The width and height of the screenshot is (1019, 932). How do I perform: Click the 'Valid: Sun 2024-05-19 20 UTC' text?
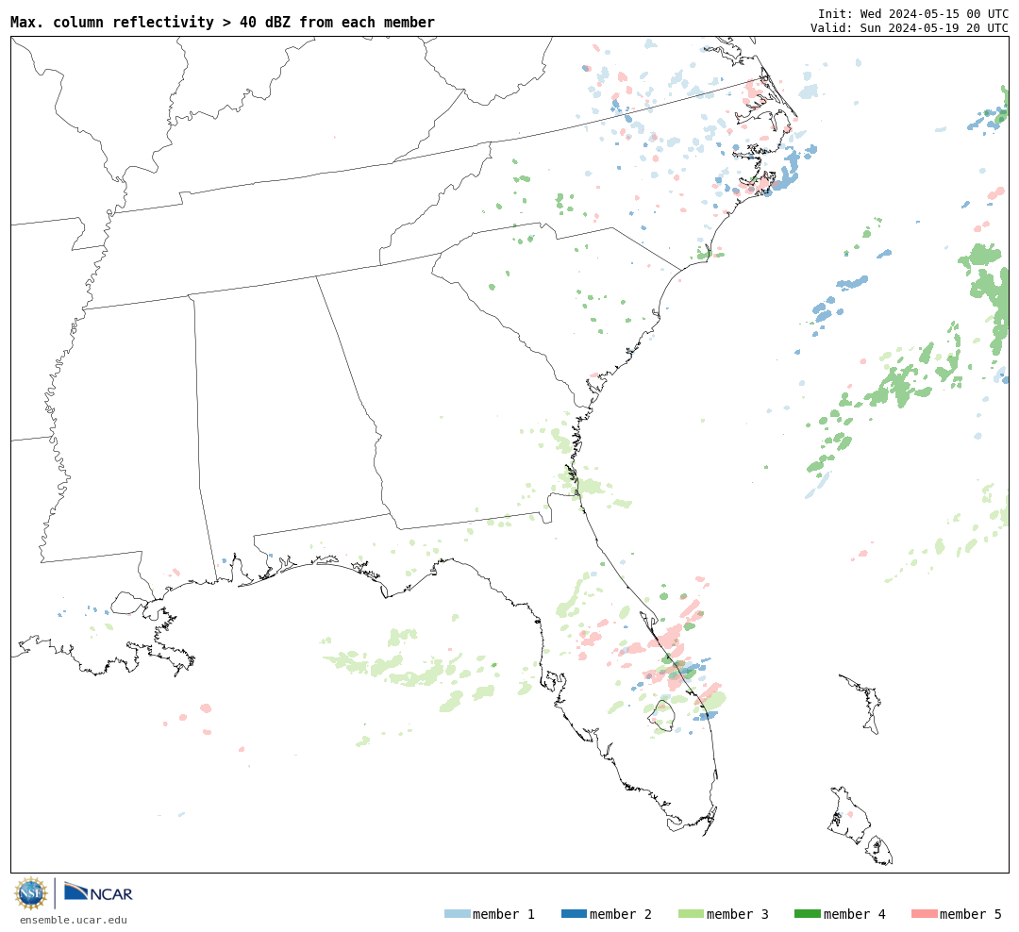[910, 28]
